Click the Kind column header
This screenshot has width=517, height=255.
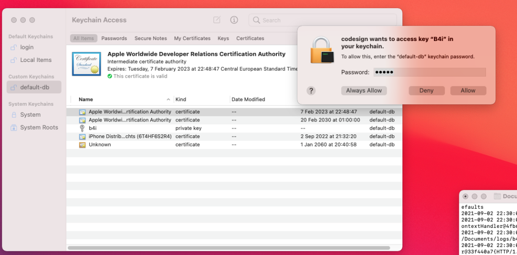pyautogui.click(x=180, y=99)
